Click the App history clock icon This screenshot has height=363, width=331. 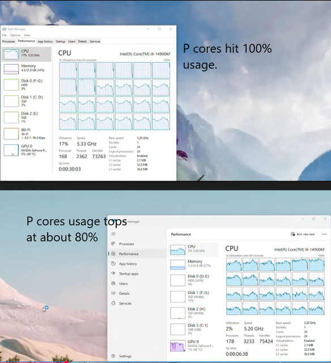(113, 264)
